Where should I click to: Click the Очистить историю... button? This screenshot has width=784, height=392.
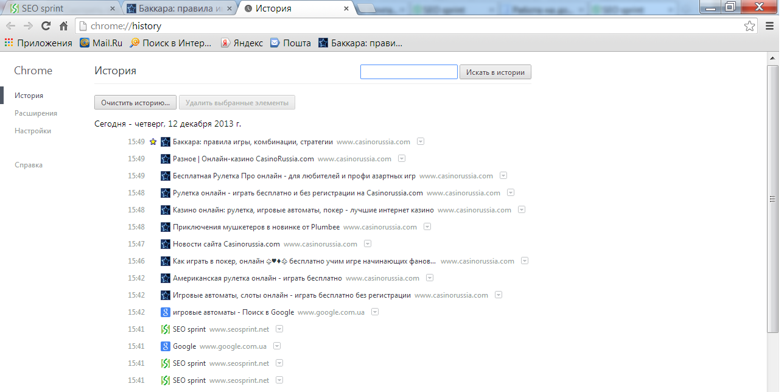pos(136,103)
